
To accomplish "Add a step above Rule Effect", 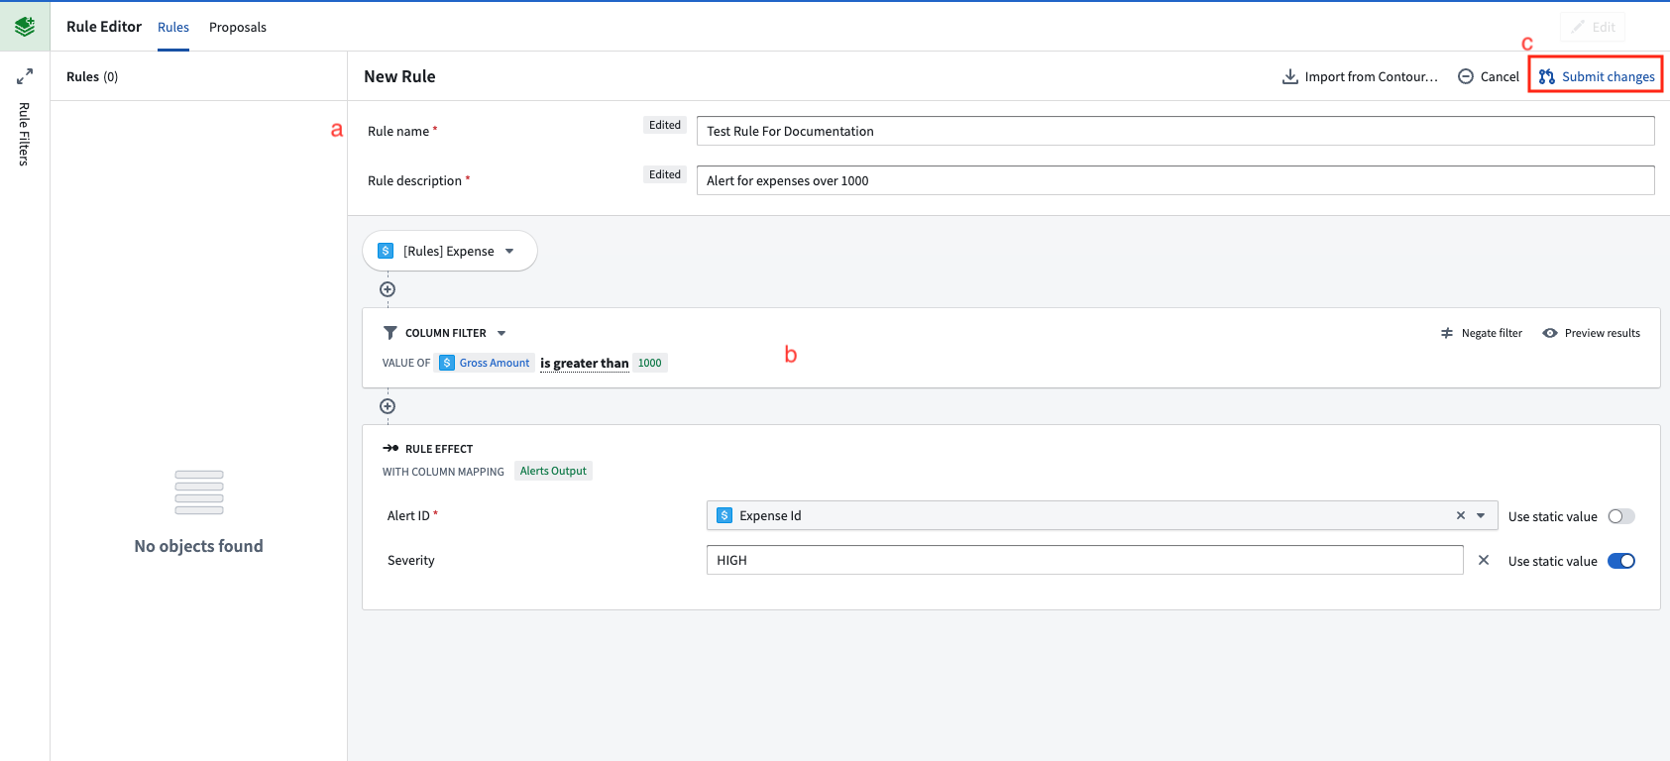I will [388, 406].
